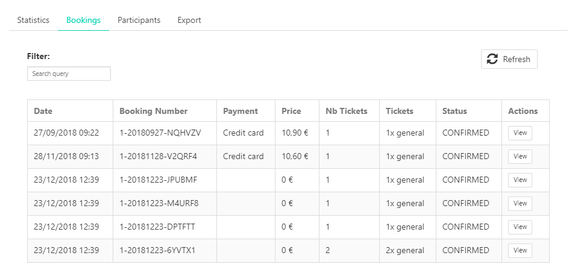Image resolution: width=569 pixels, height=270 pixels.
Task: View booking 1-20181223-JPUBMF
Action: point(520,180)
